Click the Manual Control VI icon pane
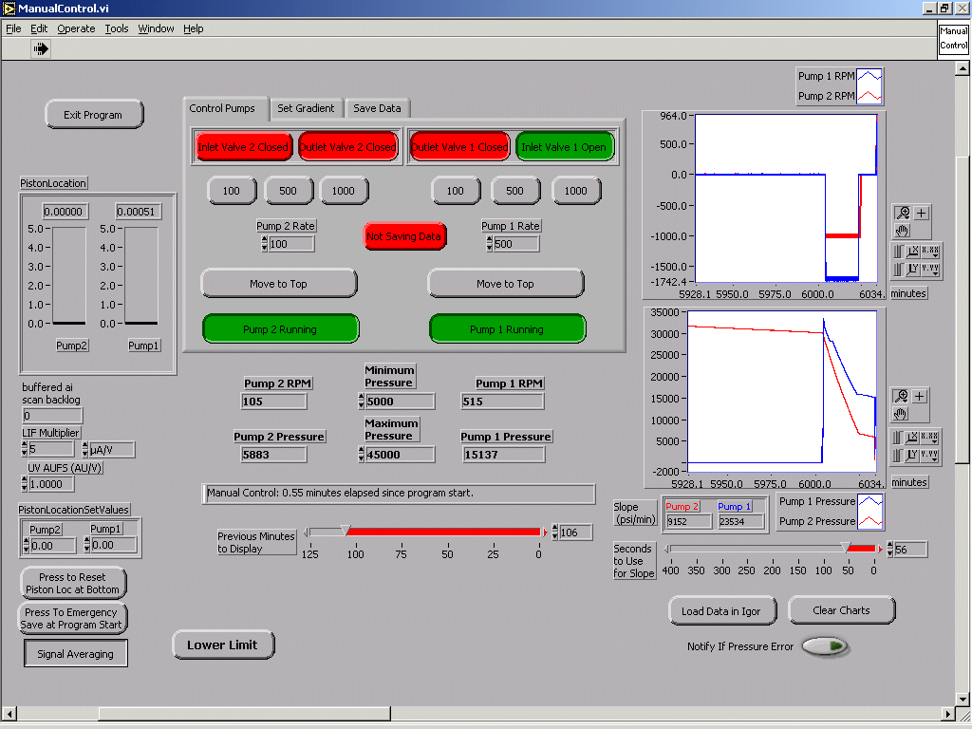Image resolution: width=972 pixels, height=729 pixels. (x=953, y=38)
